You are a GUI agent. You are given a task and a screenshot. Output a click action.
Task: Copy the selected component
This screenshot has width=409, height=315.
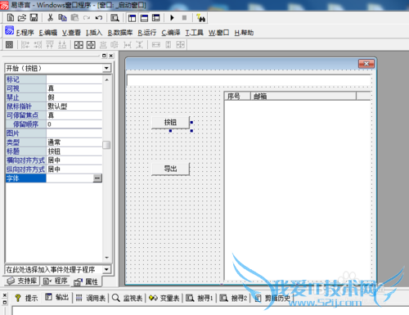pyautogui.click(x=62, y=18)
